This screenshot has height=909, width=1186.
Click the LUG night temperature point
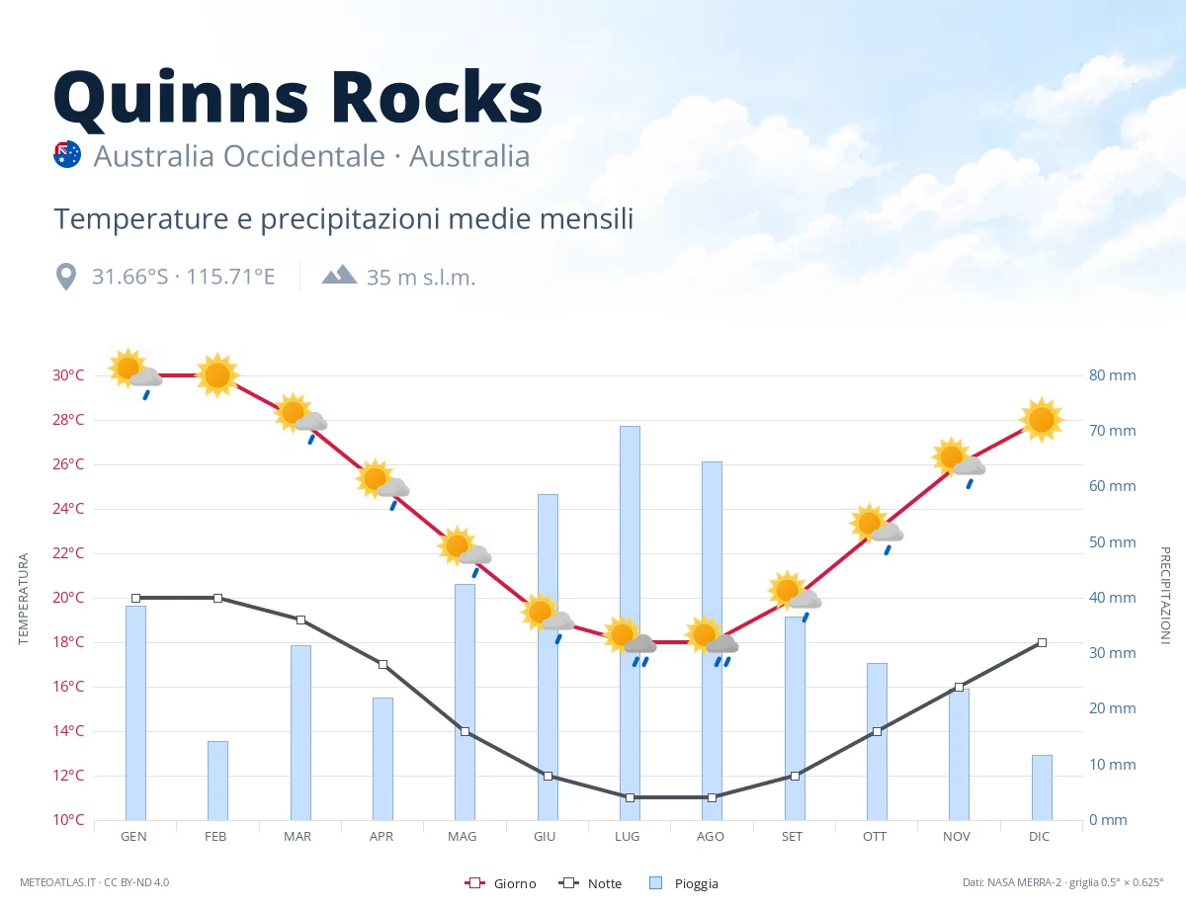(x=630, y=797)
